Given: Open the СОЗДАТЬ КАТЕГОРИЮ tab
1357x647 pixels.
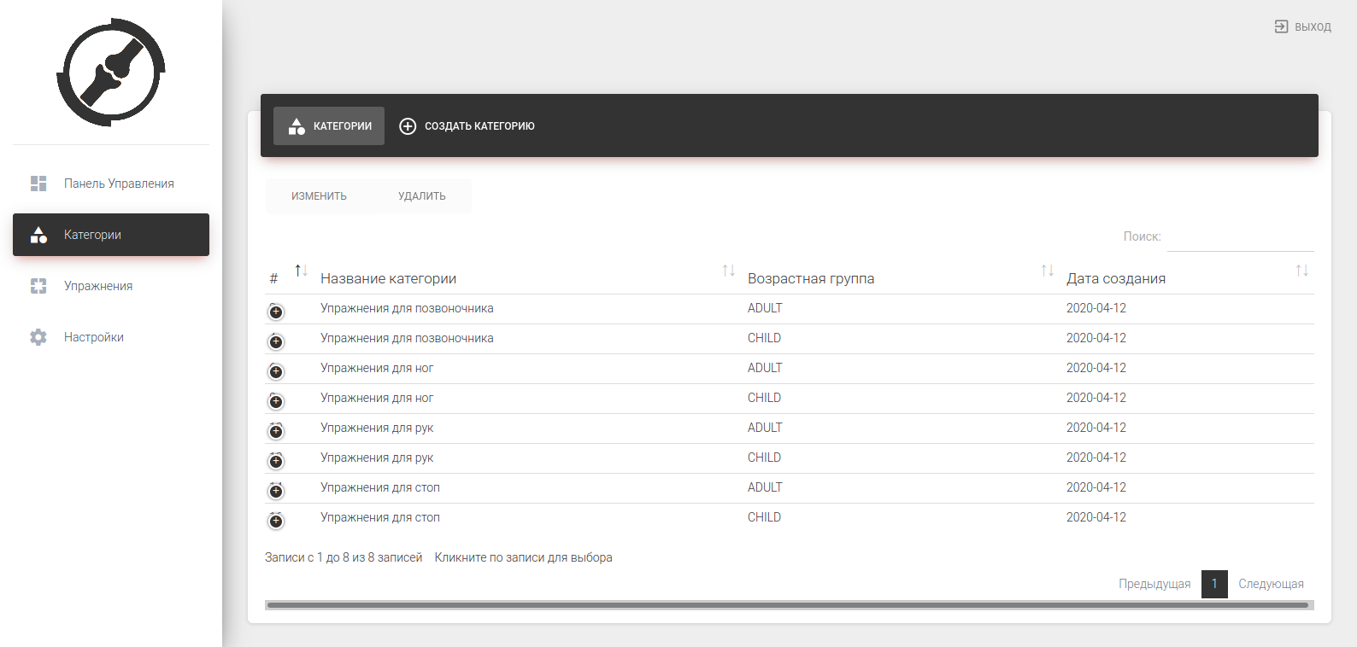Looking at the screenshot, I should (467, 126).
